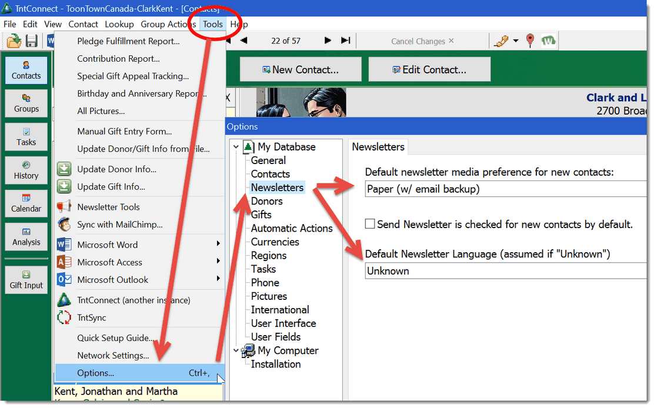
Task: Choose Options menu entry
Action: click(x=140, y=373)
